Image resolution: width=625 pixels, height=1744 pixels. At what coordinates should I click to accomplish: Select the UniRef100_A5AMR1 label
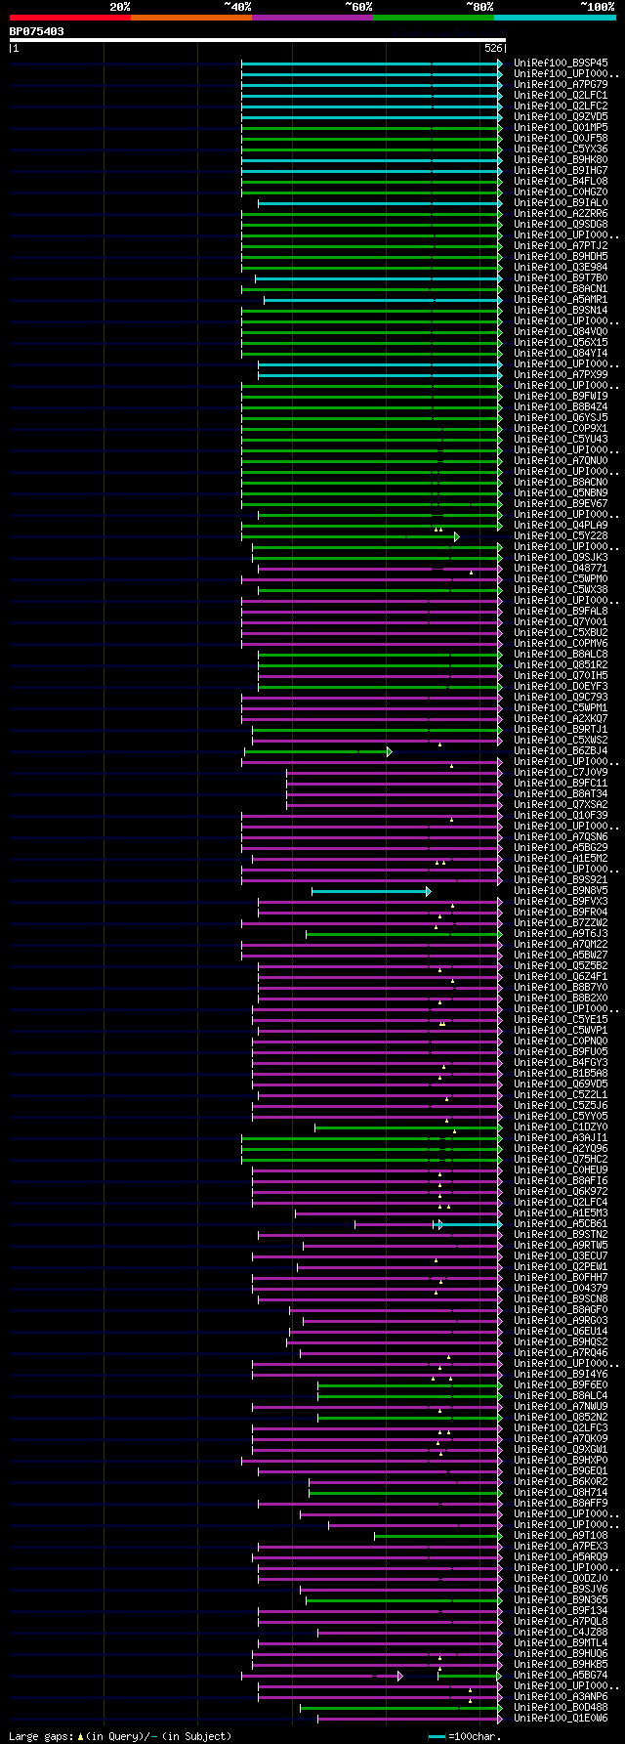[561, 299]
